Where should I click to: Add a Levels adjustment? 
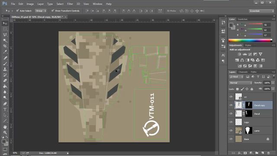click(245, 54)
